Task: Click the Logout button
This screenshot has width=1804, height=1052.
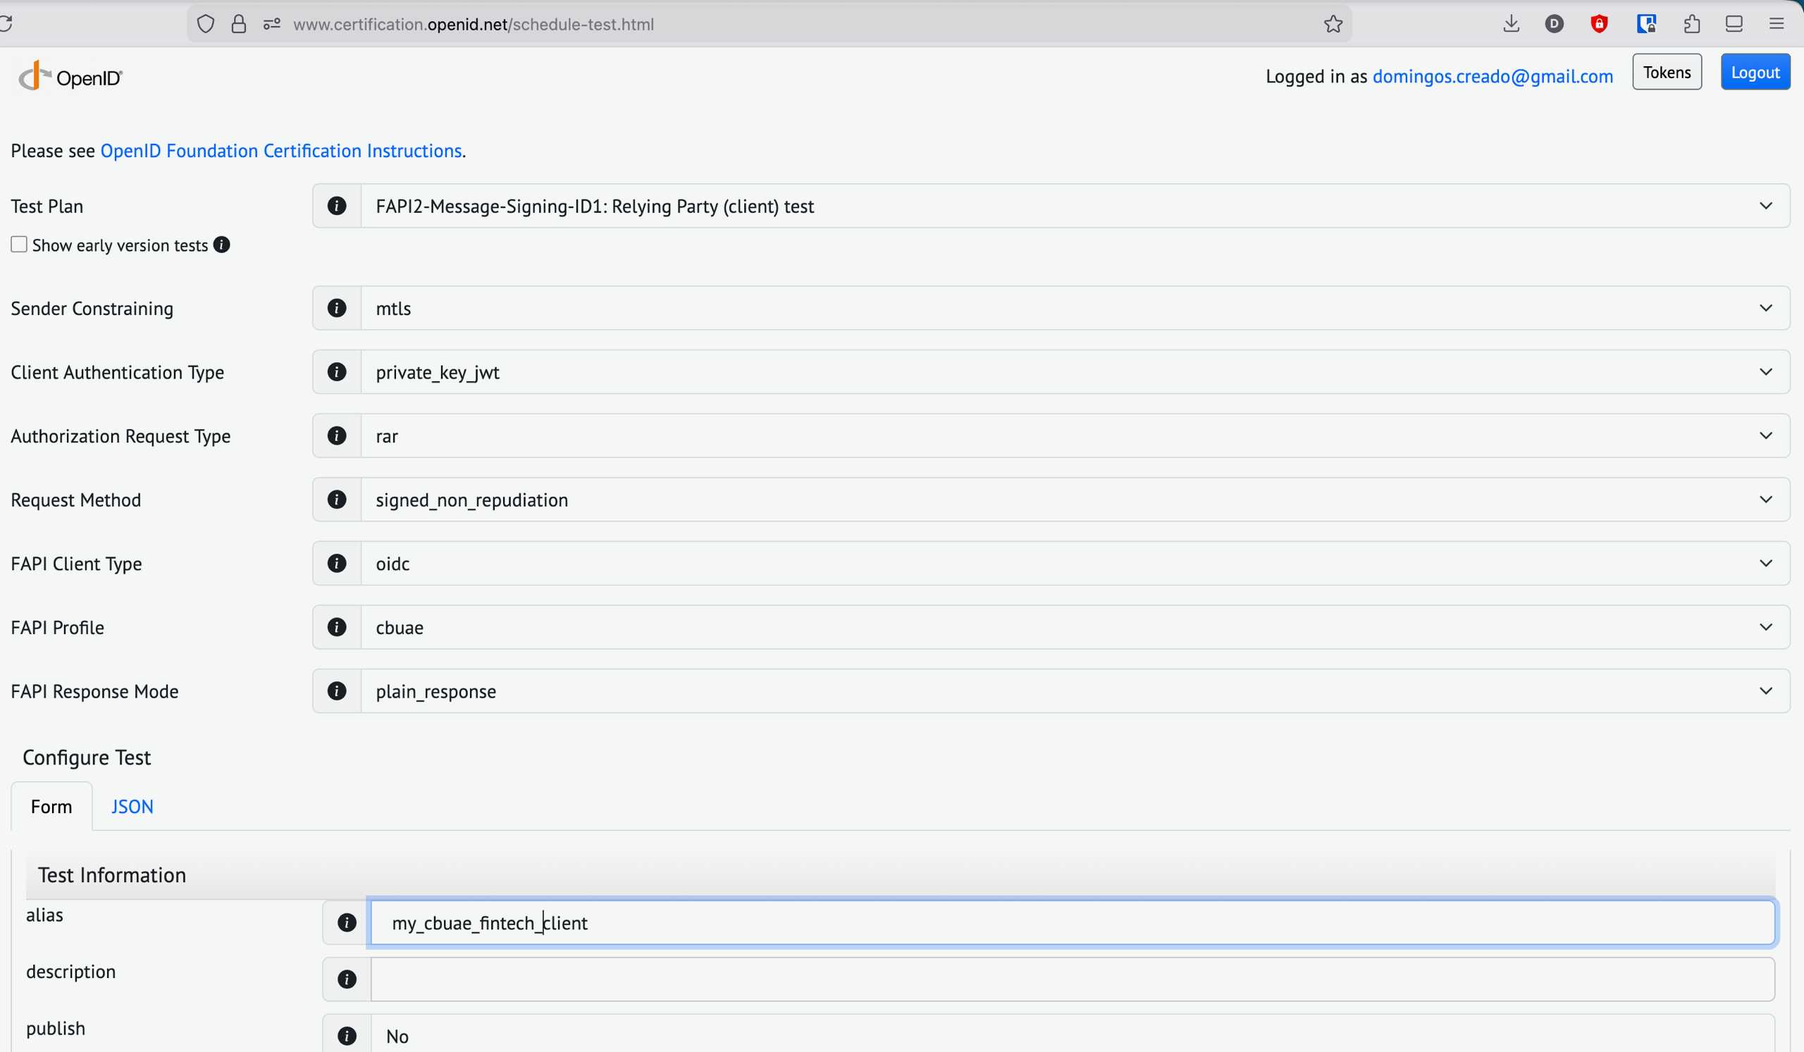Action: [1755, 72]
